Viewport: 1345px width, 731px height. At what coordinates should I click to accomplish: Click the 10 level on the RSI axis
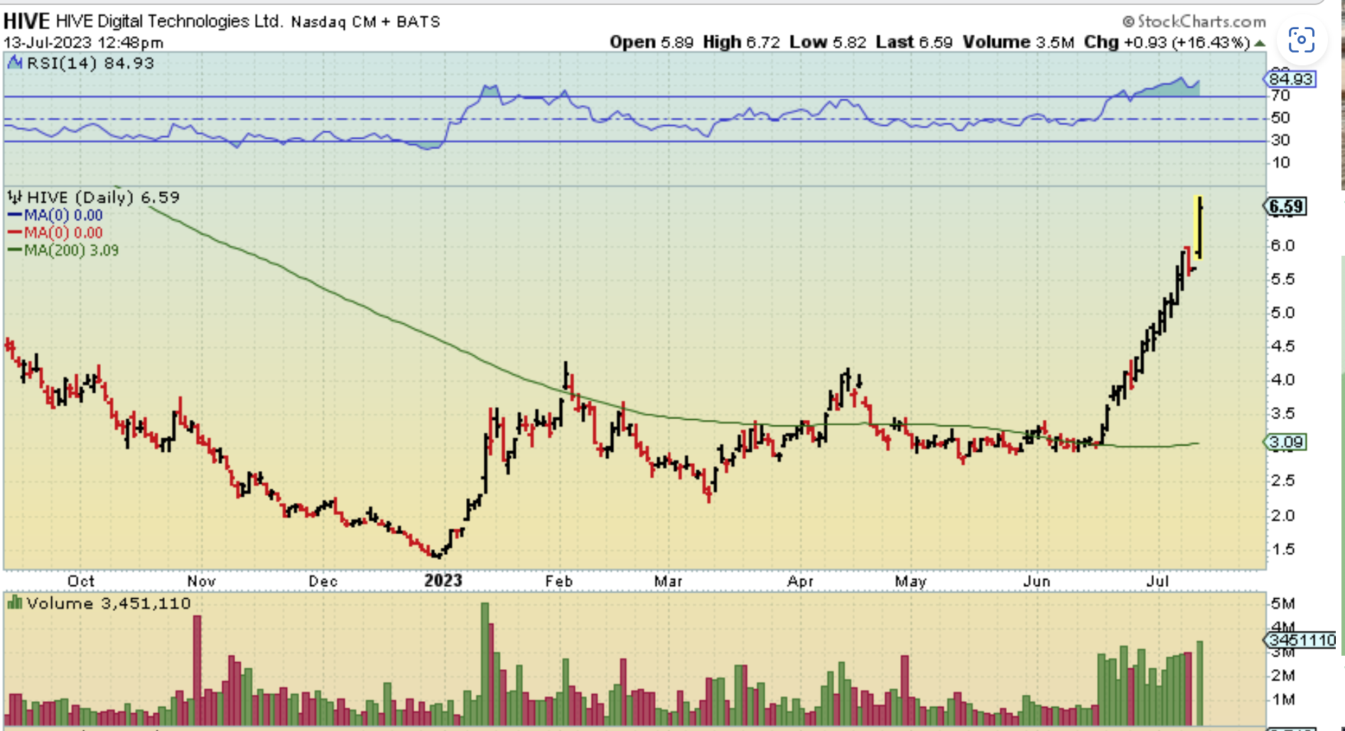(1280, 163)
